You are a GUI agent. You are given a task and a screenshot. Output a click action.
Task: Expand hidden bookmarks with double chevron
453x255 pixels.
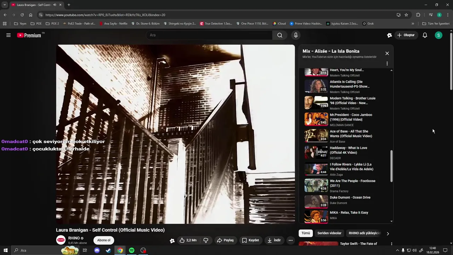(413, 24)
